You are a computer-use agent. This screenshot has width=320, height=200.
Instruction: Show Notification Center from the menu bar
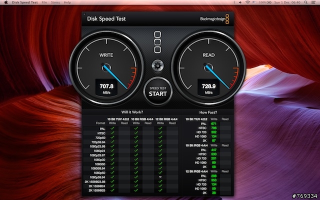313,2
